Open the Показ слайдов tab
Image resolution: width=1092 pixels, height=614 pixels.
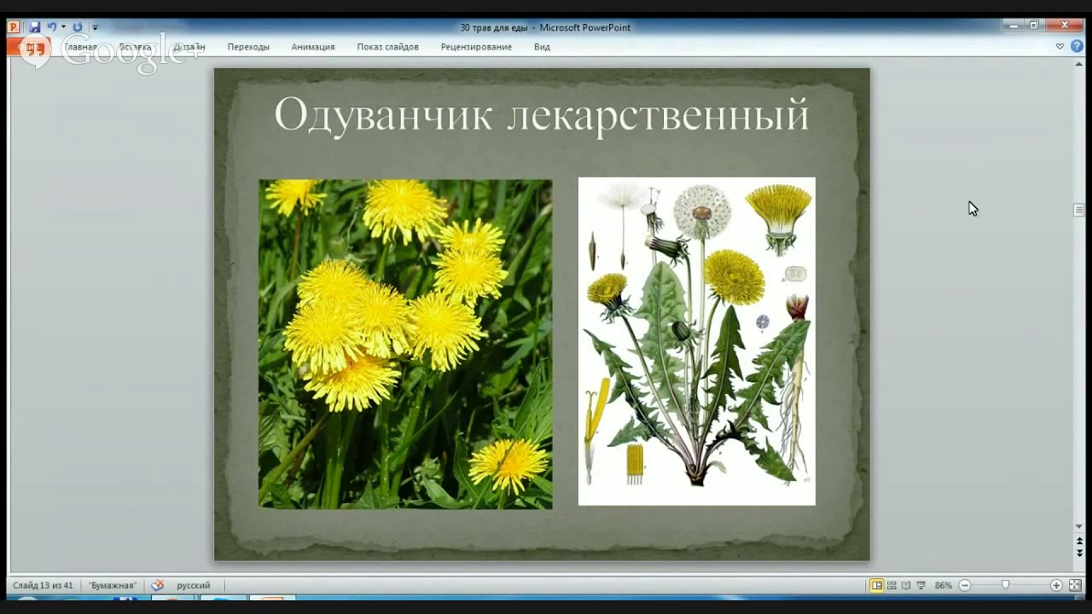click(387, 47)
